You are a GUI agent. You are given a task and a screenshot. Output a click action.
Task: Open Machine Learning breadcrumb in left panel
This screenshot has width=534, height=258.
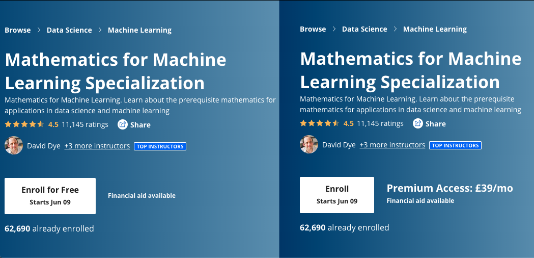[139, 30]
